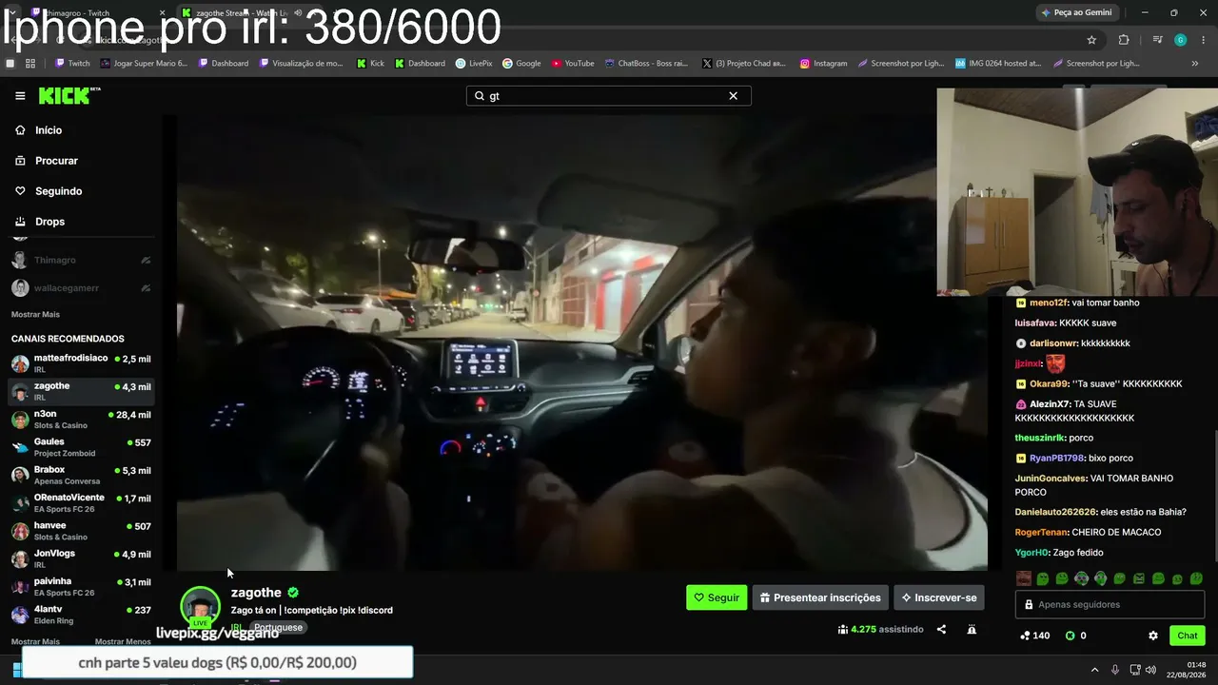Open the ChatBoss bookmark
1218x685 pixels.
tap(645, 64)
